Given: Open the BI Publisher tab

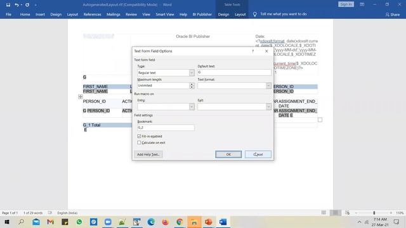Looking at the screenshot, I should 202,15.
